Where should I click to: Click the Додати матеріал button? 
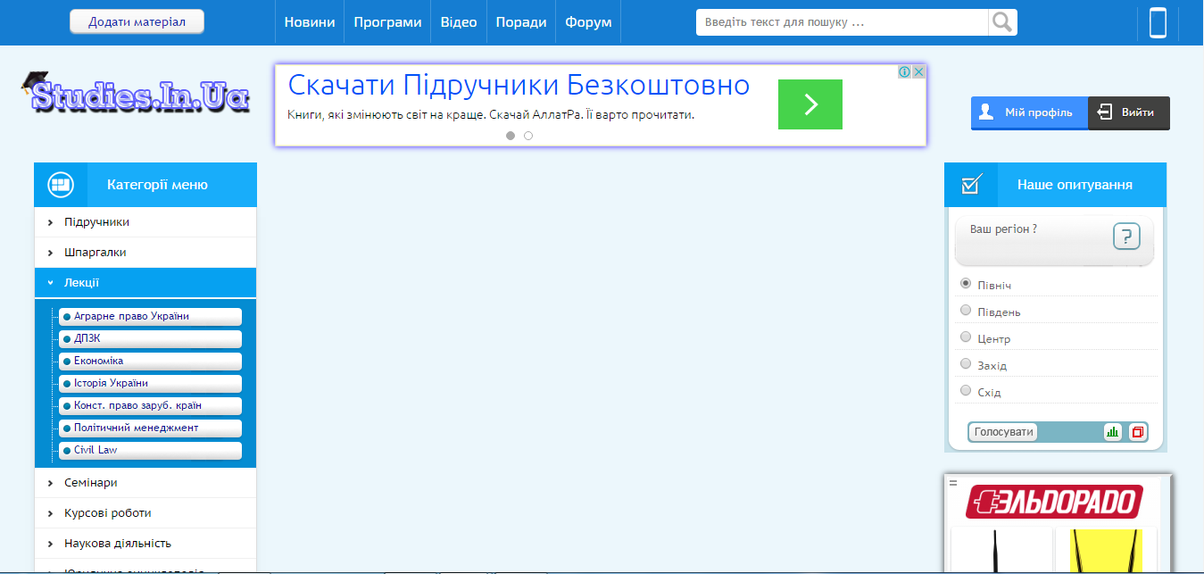click(x=137, y=22)
